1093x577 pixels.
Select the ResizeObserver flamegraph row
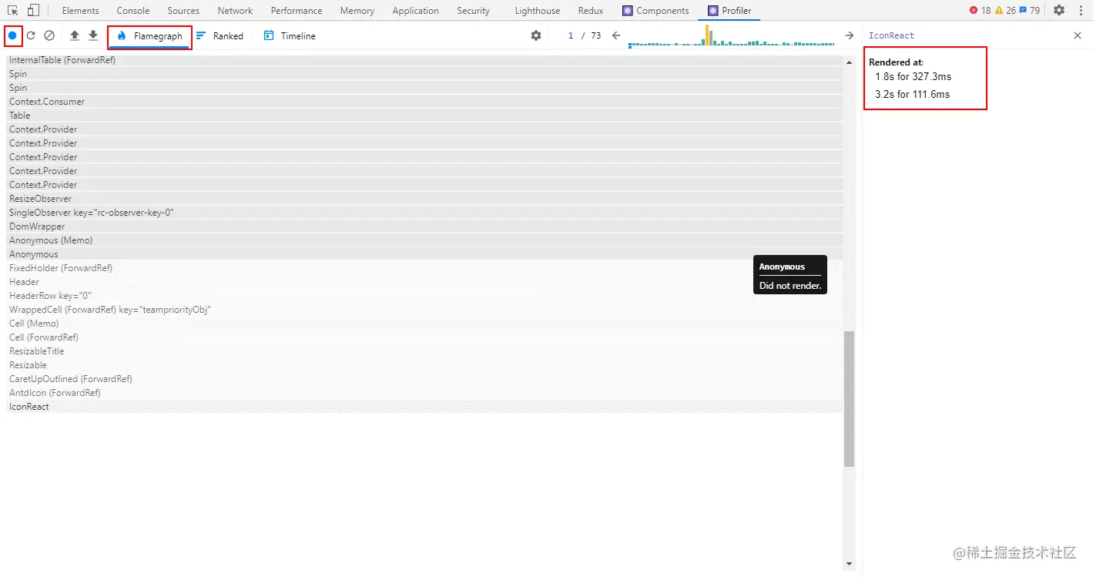tap(424, 199)
